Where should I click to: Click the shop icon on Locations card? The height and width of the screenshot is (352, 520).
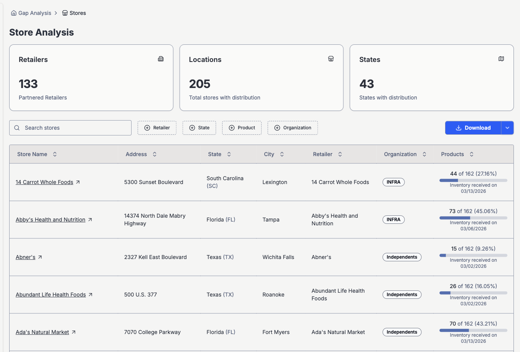pos(331,59)
